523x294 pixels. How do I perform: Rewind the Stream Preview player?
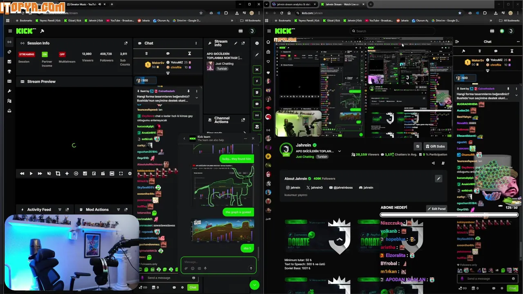point(22,174)
